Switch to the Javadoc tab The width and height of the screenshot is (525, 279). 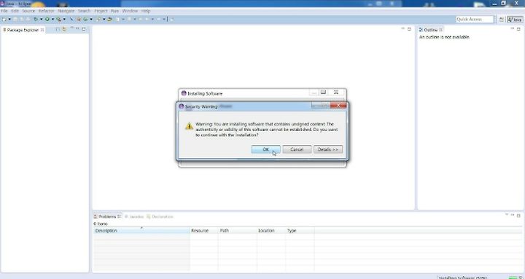tap(134, 216)
